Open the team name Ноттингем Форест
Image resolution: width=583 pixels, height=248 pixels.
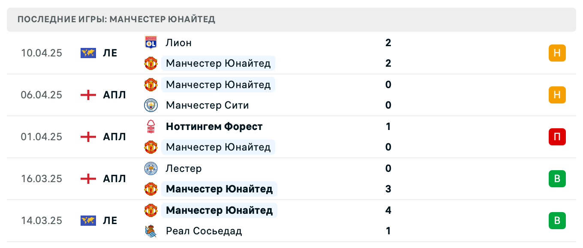pyautogui.click(x=214, y=127)
